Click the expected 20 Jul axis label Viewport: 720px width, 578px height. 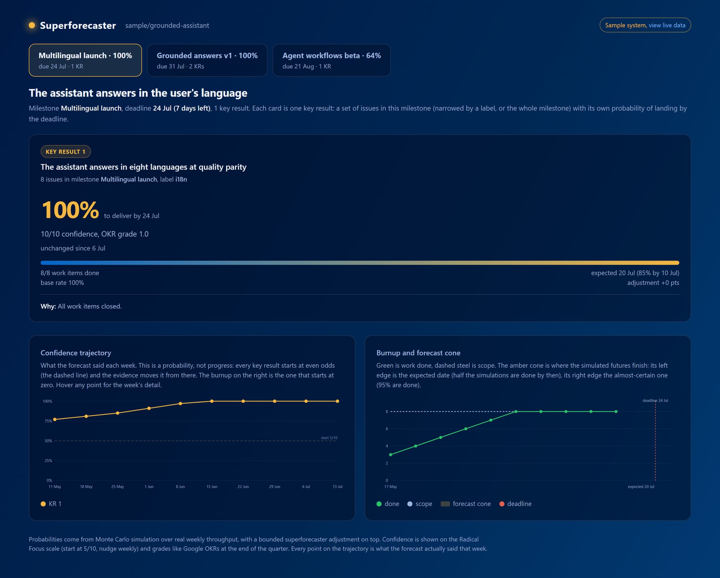tap(641, 487)
